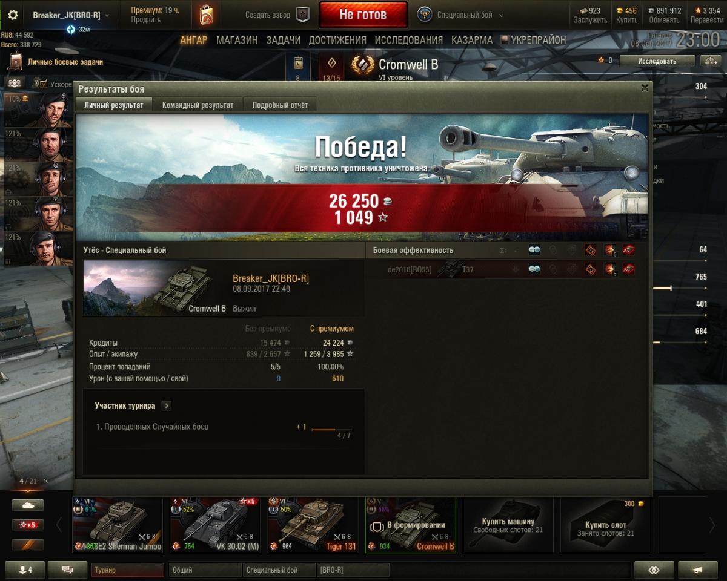Click the vehicle comparison scales icon
The width and height of the screenshot is (727, 581).
(x=709, y=61)
